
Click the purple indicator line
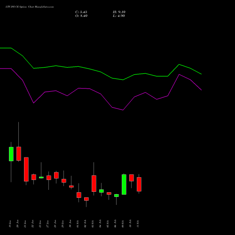coord(101,94)
